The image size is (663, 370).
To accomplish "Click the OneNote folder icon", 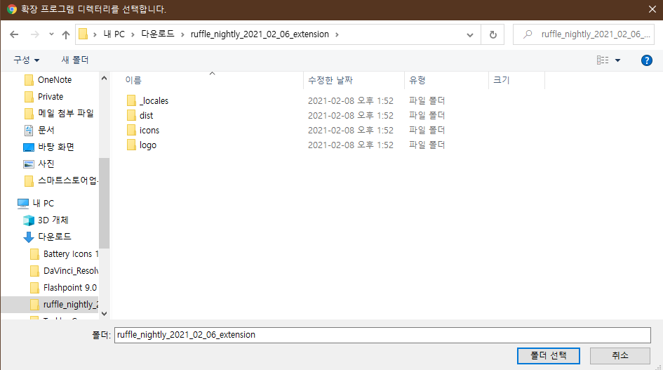I will (29, 79).
